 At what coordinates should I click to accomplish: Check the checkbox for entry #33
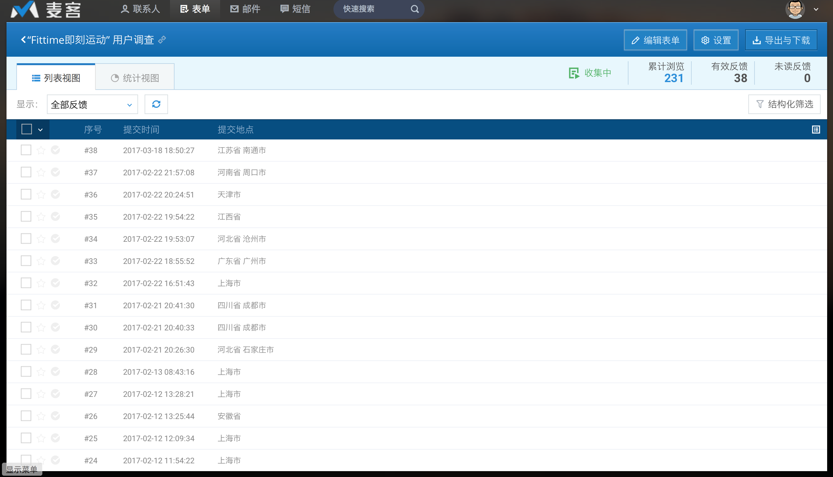pyautogui.click(x=26, y=260)
